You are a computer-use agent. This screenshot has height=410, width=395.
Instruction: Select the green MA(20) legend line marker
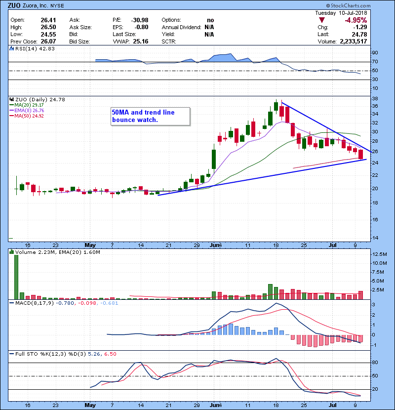(11, 105)
